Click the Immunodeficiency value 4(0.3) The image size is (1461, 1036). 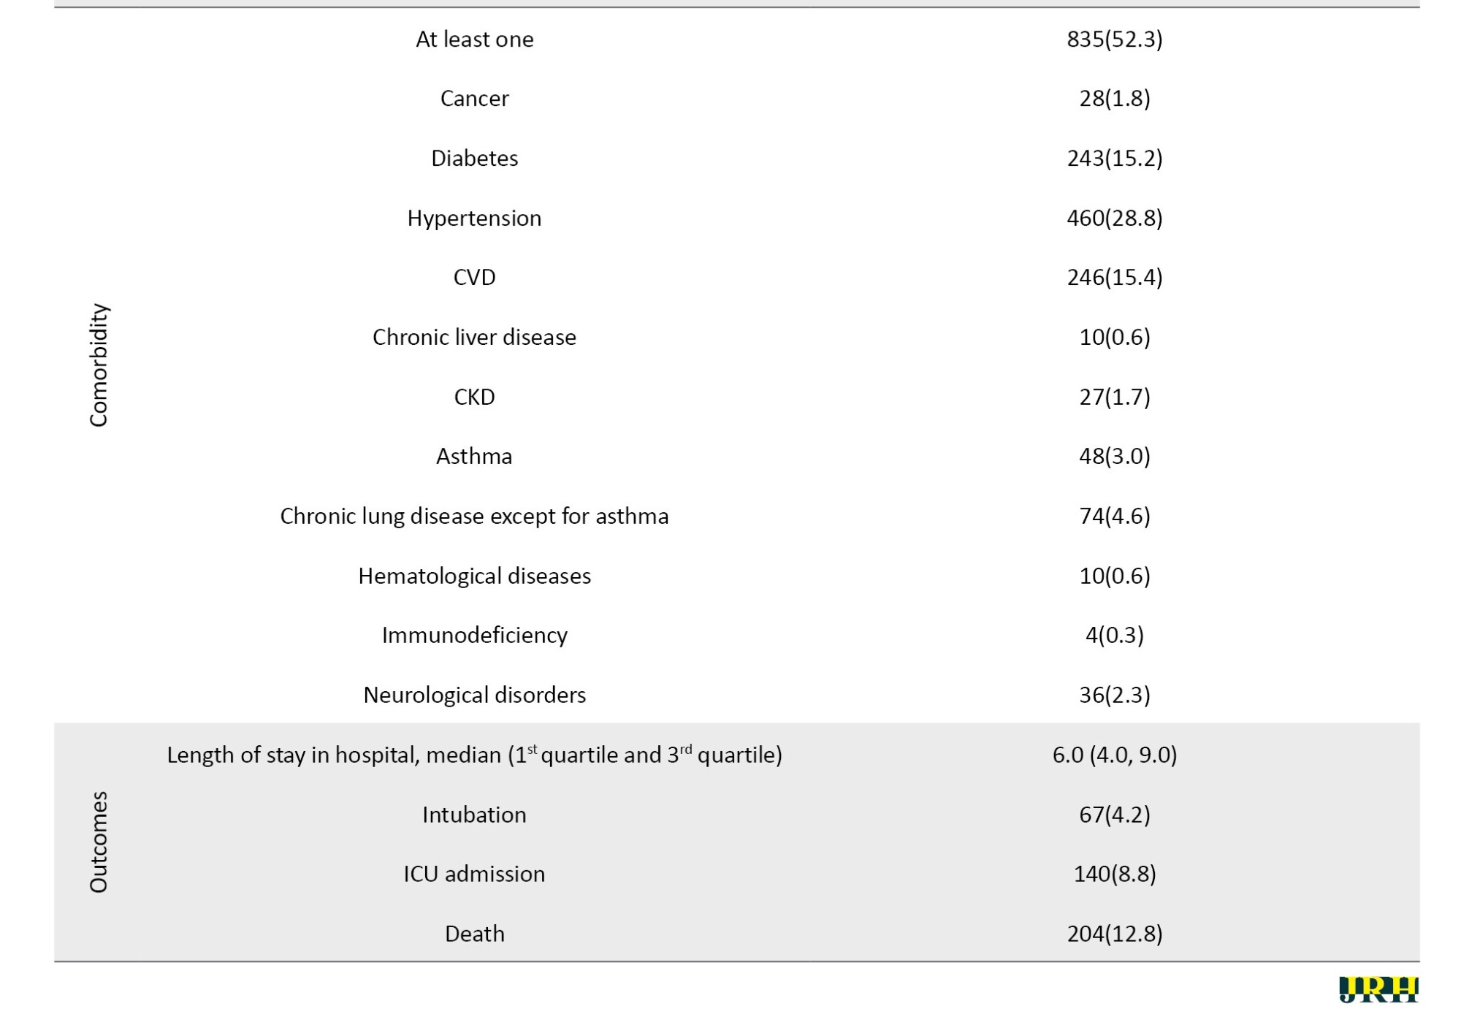tap(1114, 635)
